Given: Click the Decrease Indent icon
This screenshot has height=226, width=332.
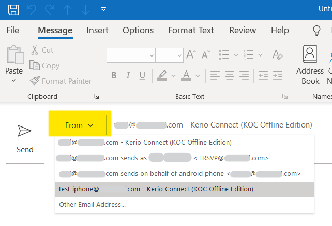Looking at the screenshot, I should click(263, 75).
